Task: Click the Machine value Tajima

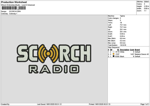Action: coord(122,16)
